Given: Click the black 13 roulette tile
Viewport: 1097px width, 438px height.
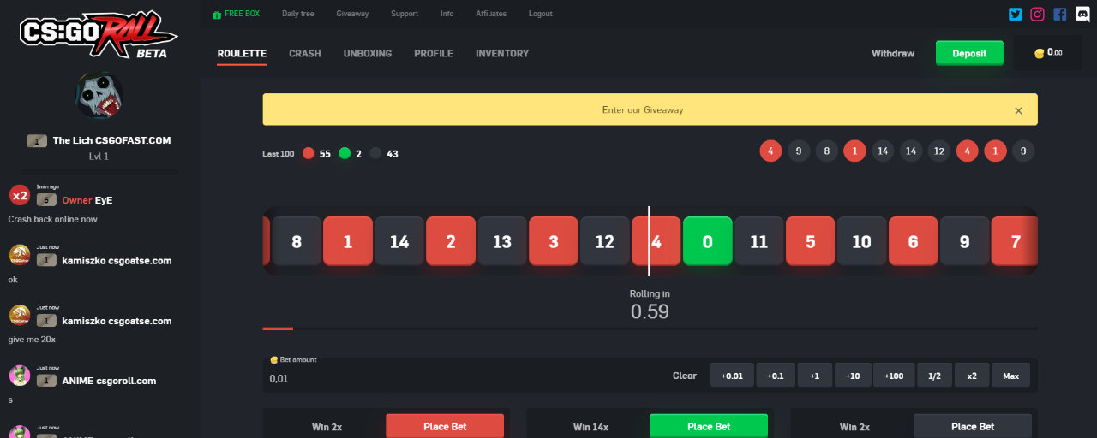Looking at the screenshot, I should (501, 241).
